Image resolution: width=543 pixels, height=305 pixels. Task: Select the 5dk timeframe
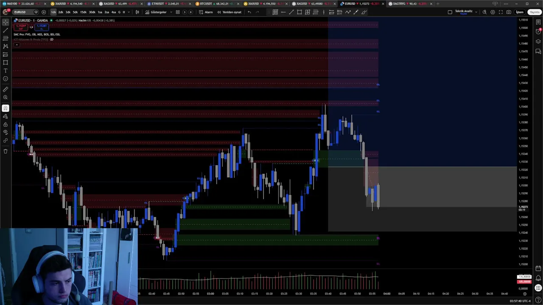(75, 12)
